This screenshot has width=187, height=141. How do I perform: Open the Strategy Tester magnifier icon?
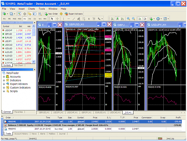coord(40,14)
